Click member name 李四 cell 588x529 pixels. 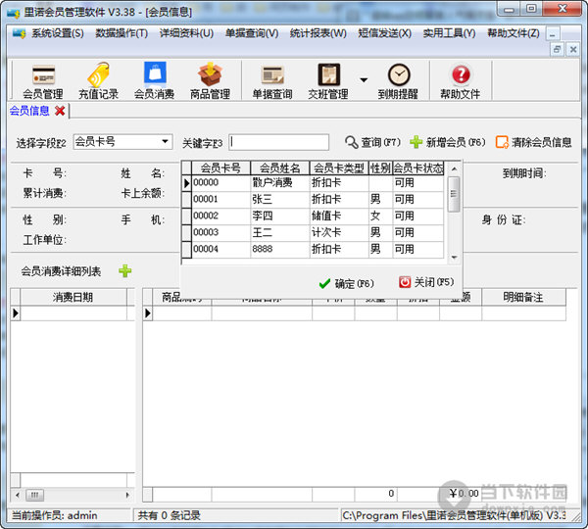tap(279, 216)
